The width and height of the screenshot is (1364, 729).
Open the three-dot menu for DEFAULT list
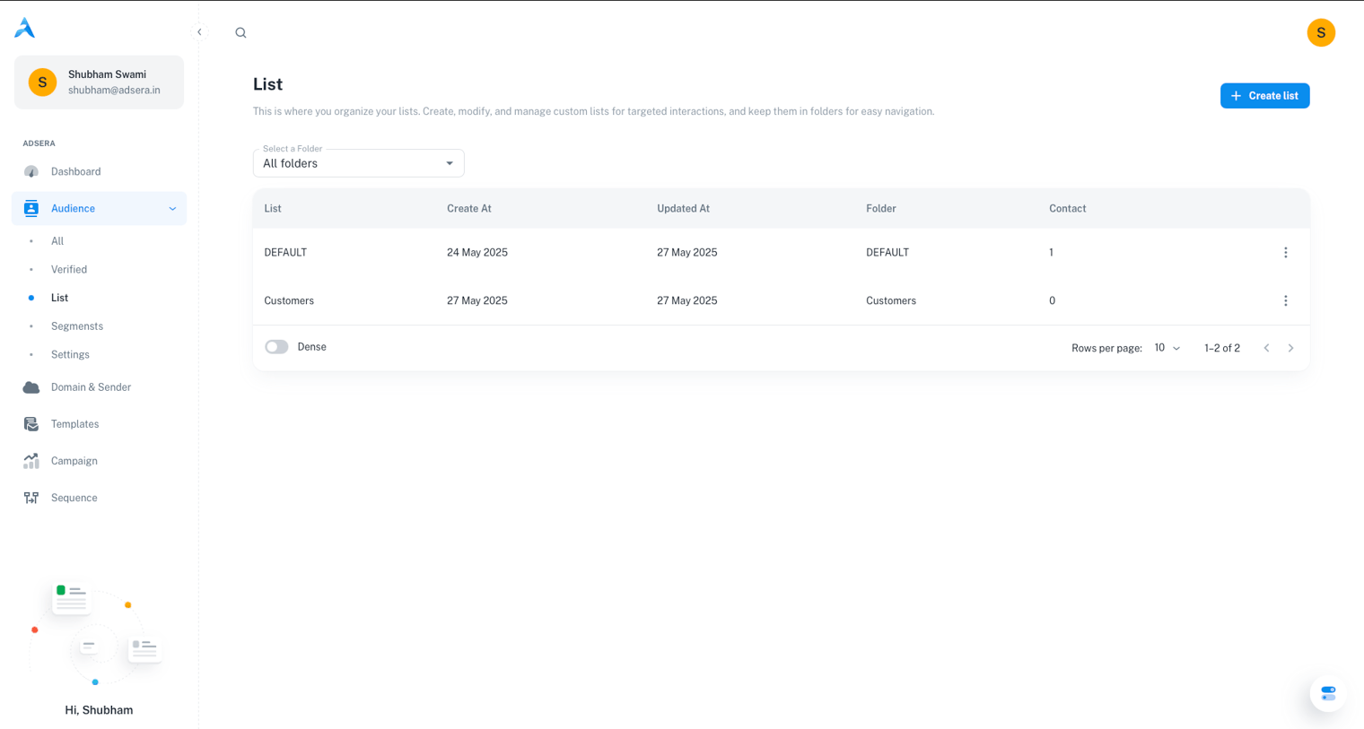click(x=1285, y=253)
